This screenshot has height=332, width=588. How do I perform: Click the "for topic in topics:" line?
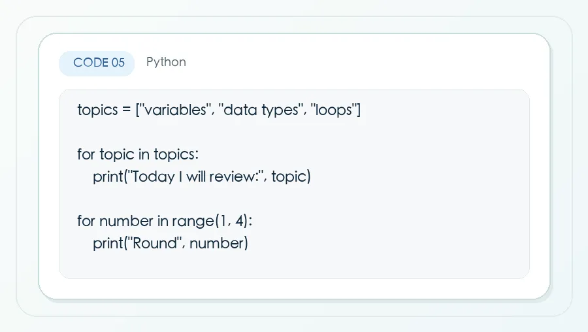(138, 154)
